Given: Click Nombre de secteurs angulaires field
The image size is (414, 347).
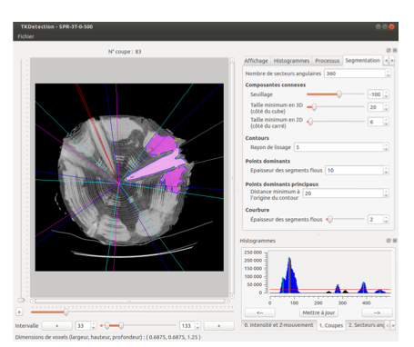Looking at the screenshot, I should pyautogui.click(x=355, y=74).
